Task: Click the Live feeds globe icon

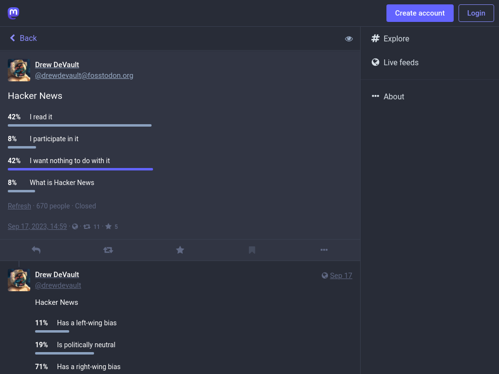Action: pyautogui.click(x=376, y=62)
